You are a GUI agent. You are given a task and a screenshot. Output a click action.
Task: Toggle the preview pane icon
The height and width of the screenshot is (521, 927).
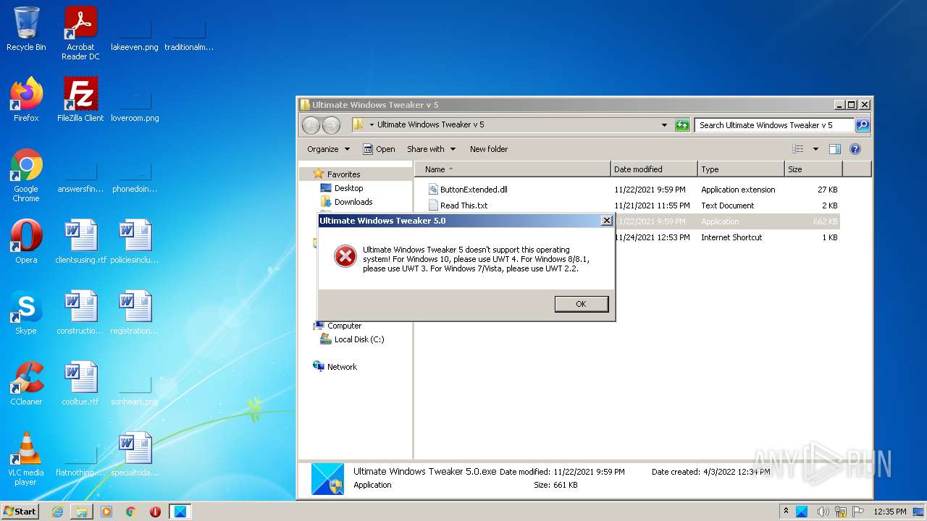pos(834,149)
